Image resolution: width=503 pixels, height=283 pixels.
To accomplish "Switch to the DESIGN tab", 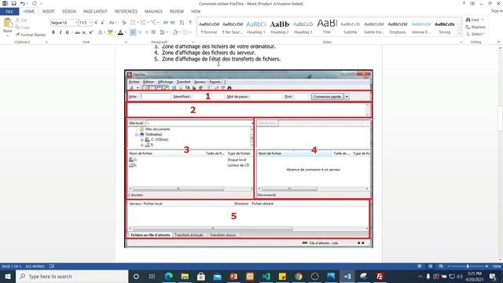I will coord(69,12).
